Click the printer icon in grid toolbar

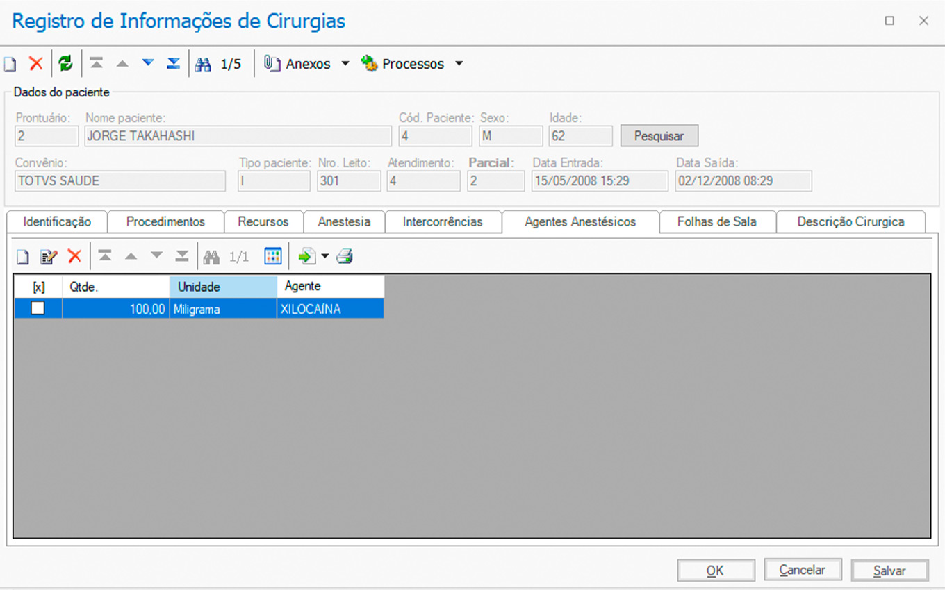pyautogui.click(x=345, y=257)
